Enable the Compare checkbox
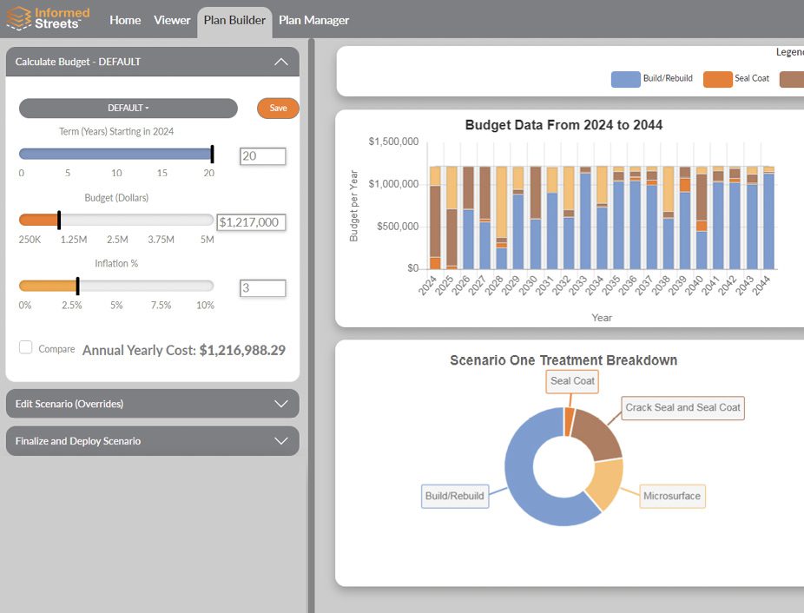The image size is (804, 613). click(26, 348)
